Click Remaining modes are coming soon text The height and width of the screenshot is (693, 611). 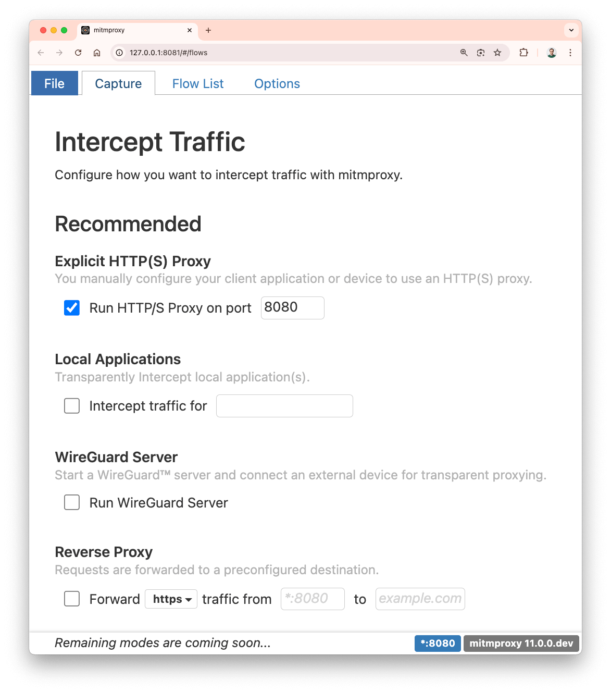(x=163, y=643)
